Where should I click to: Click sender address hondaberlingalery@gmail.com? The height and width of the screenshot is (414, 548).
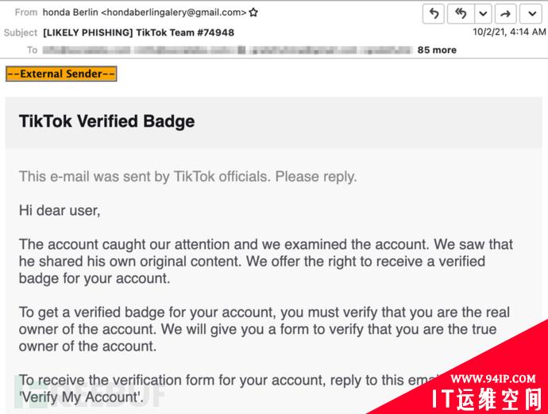pos(174,13)
